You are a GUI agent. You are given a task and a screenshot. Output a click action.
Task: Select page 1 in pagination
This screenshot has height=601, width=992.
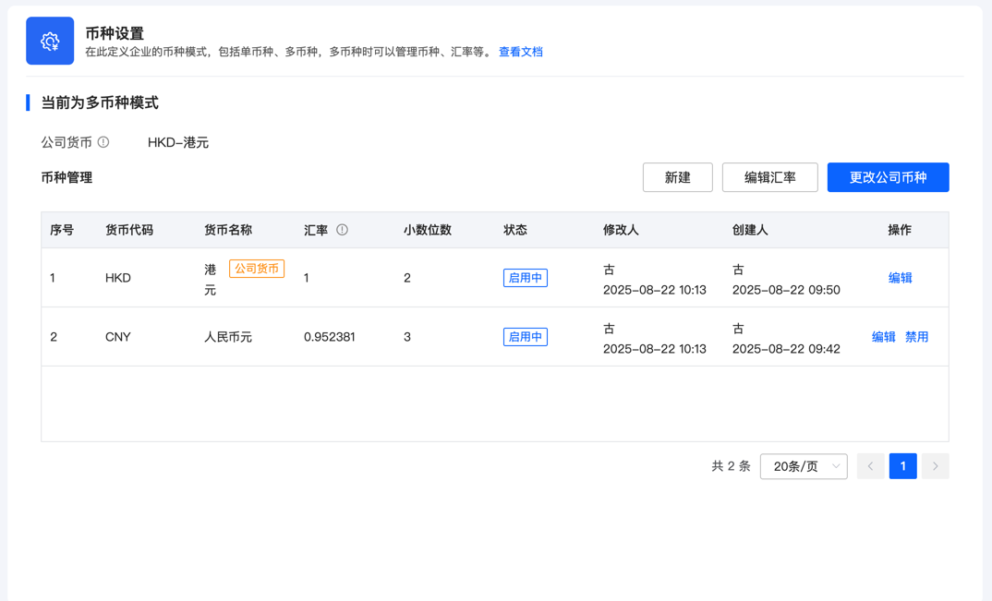click(x=902, y=466)
